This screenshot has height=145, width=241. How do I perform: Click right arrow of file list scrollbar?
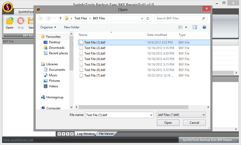coord(208,107)
